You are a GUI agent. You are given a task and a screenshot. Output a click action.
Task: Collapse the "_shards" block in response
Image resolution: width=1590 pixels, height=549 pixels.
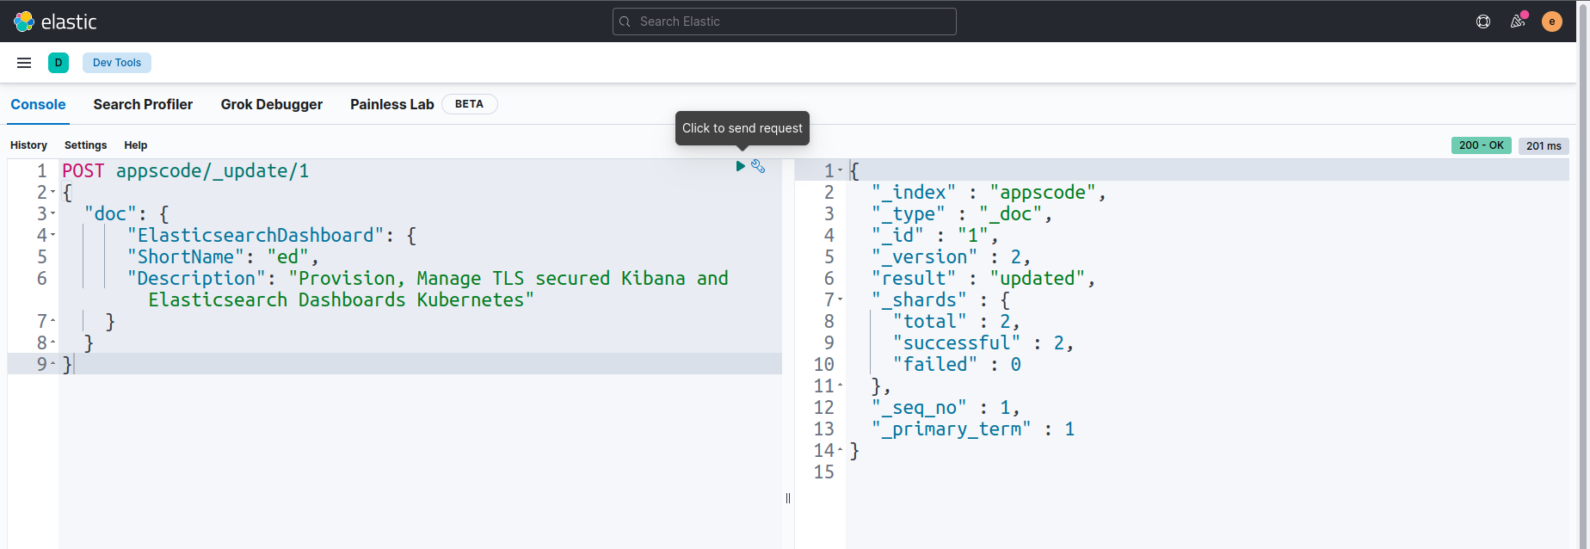[x=841, y=300]
